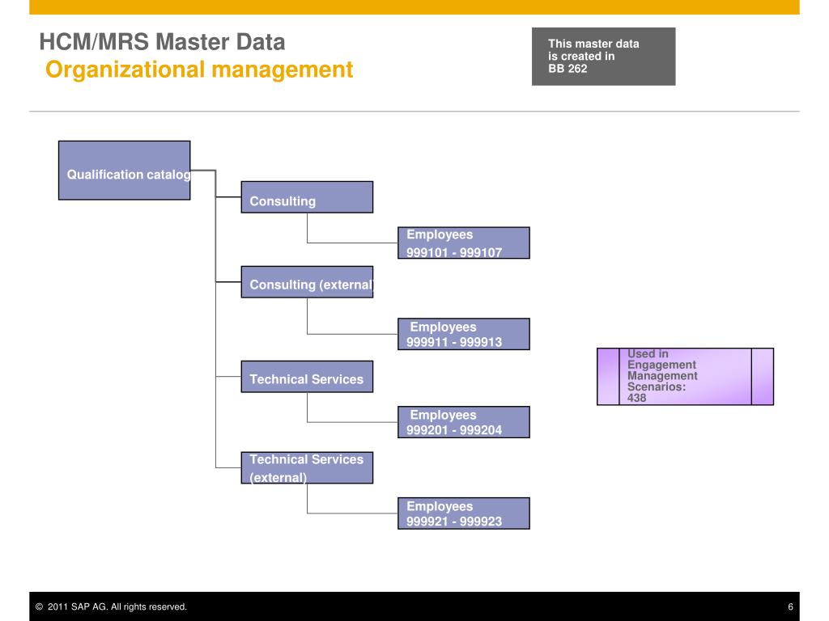Select the Technical Services (external) box
The height and width of the screenshot is (621, 829).
(307, 468)
